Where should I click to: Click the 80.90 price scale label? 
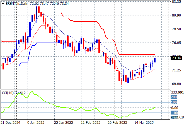(x=176, y=15)
